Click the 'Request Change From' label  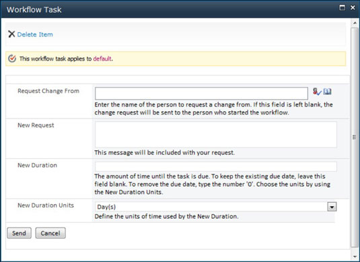click(48, 91)
